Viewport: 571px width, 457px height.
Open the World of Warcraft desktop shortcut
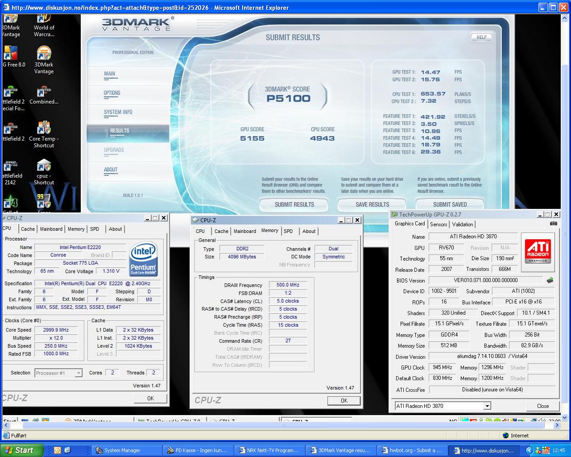pos(44,25)
